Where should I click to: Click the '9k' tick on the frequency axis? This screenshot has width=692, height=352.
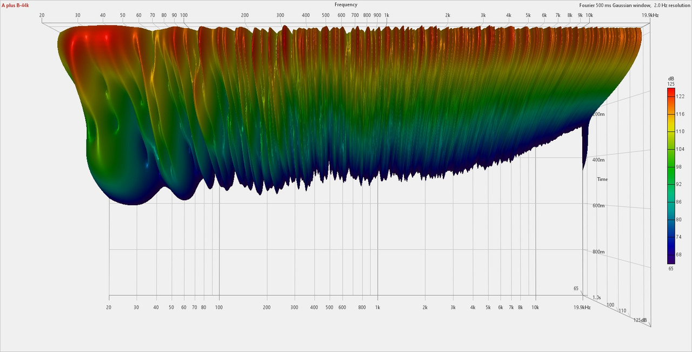click(580, 15)
